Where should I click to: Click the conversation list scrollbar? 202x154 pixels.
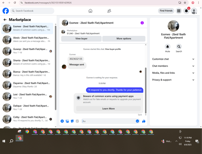55,68
